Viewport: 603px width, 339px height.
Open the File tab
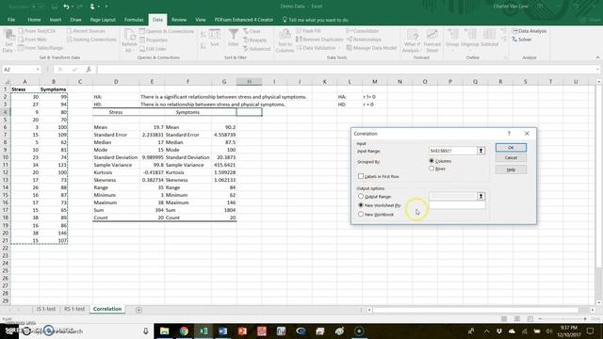(x=11, y=20)
